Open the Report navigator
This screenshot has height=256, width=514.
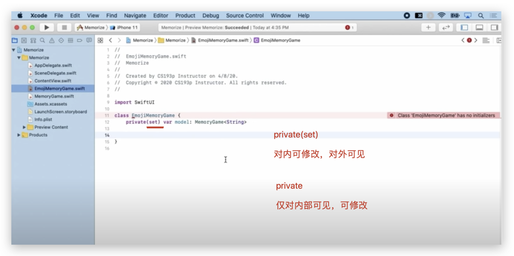[x=89, y=40]
